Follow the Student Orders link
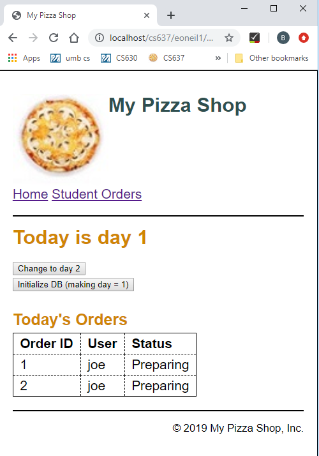The width and height of the screenshot is (319, 456). (97, 194)
